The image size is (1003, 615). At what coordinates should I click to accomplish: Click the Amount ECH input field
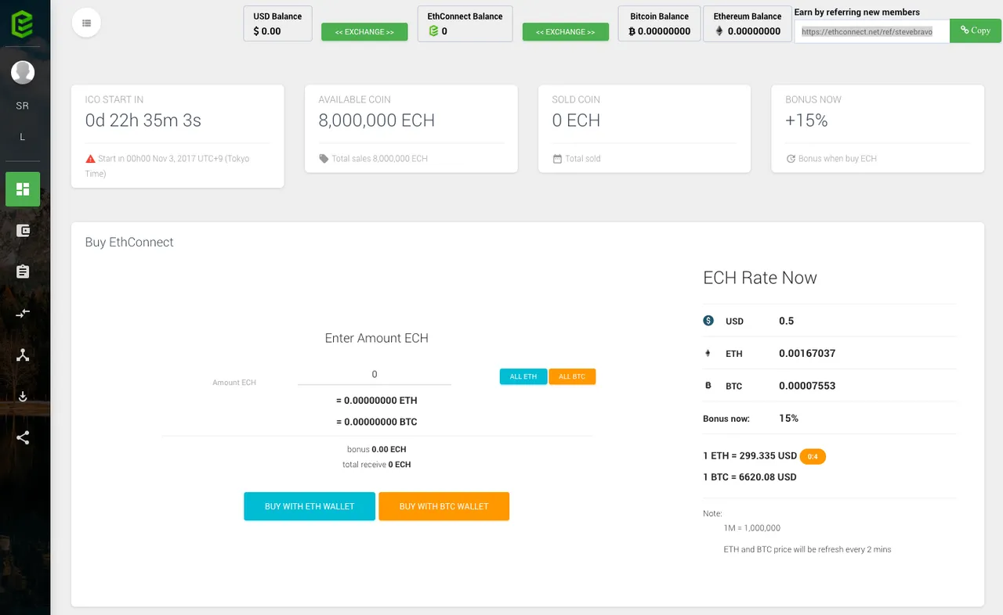(x=375, y=374)
